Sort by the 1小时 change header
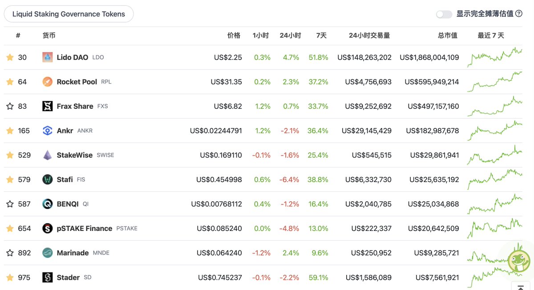The width and height of the screenshot is (534, 290). (260, 36)
